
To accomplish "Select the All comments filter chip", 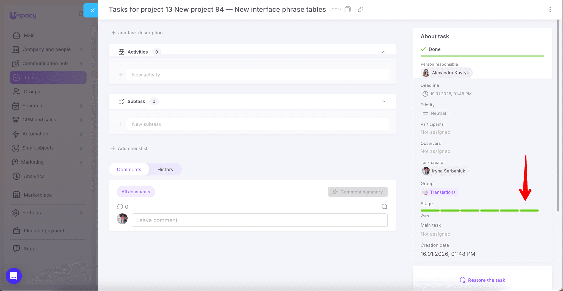I will pyautogui.click(x=136, y=192).
